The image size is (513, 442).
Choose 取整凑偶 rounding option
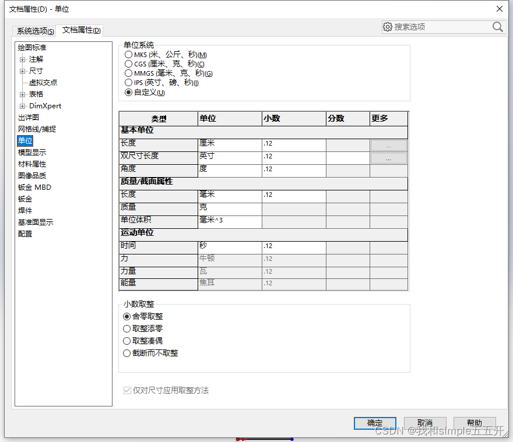tap(127, 341)
